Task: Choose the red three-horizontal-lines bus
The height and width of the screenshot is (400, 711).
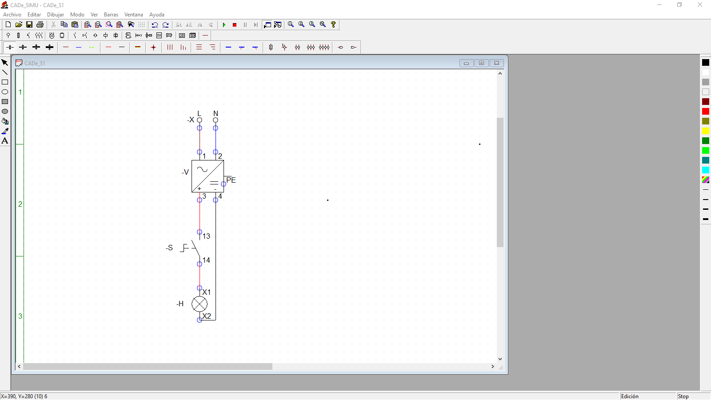Action: coord(199,48)
